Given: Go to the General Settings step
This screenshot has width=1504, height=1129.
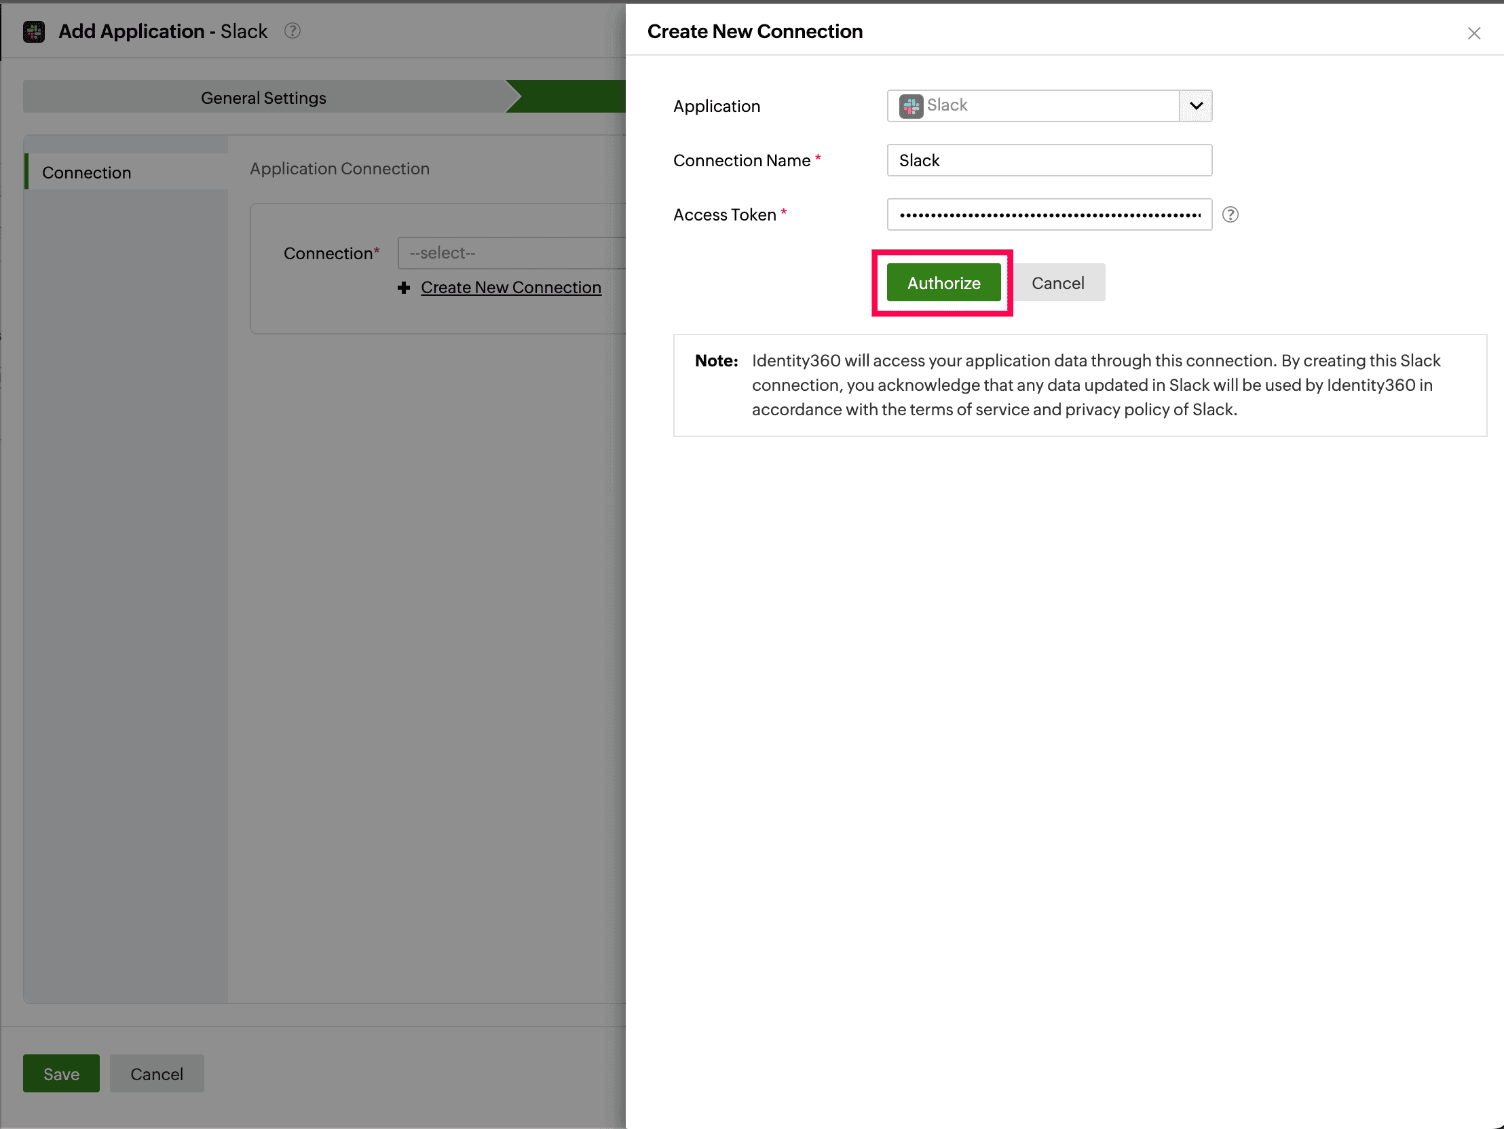Looking at the screenshot, I should 264,98.
